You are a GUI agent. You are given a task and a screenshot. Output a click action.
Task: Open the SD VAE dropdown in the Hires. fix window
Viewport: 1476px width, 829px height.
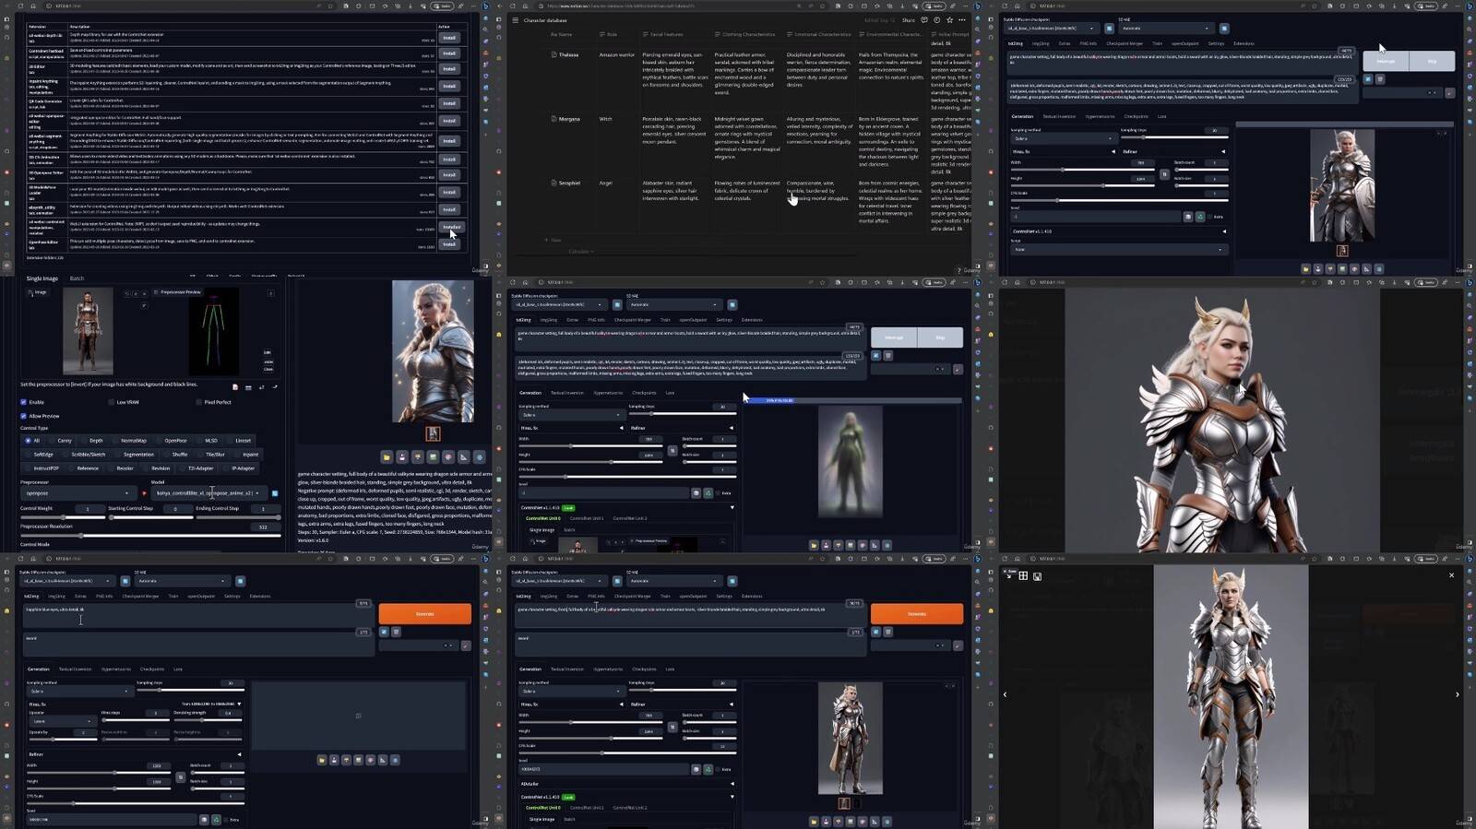coord(182,581)
